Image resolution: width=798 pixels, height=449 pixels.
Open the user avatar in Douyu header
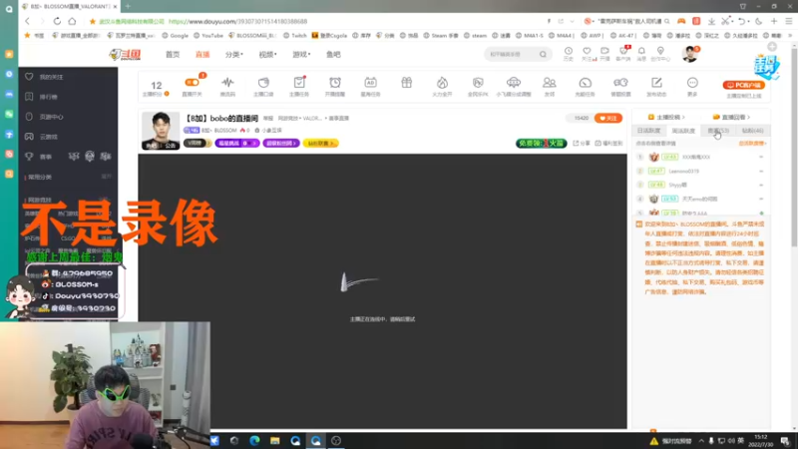click(x=689, y=54)
